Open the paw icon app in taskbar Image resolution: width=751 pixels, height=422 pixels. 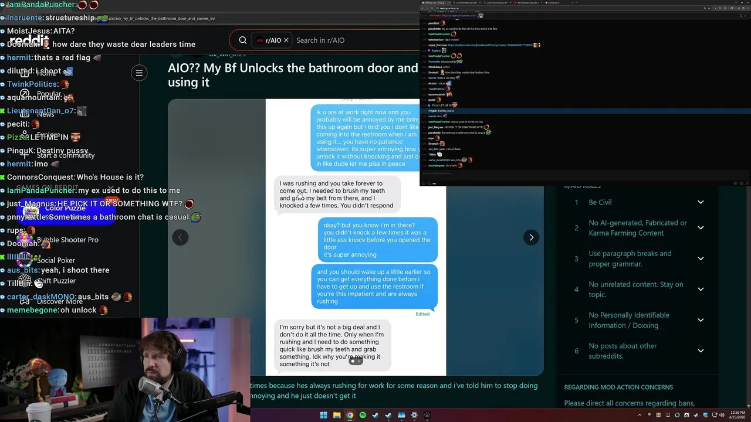point(427,415)
